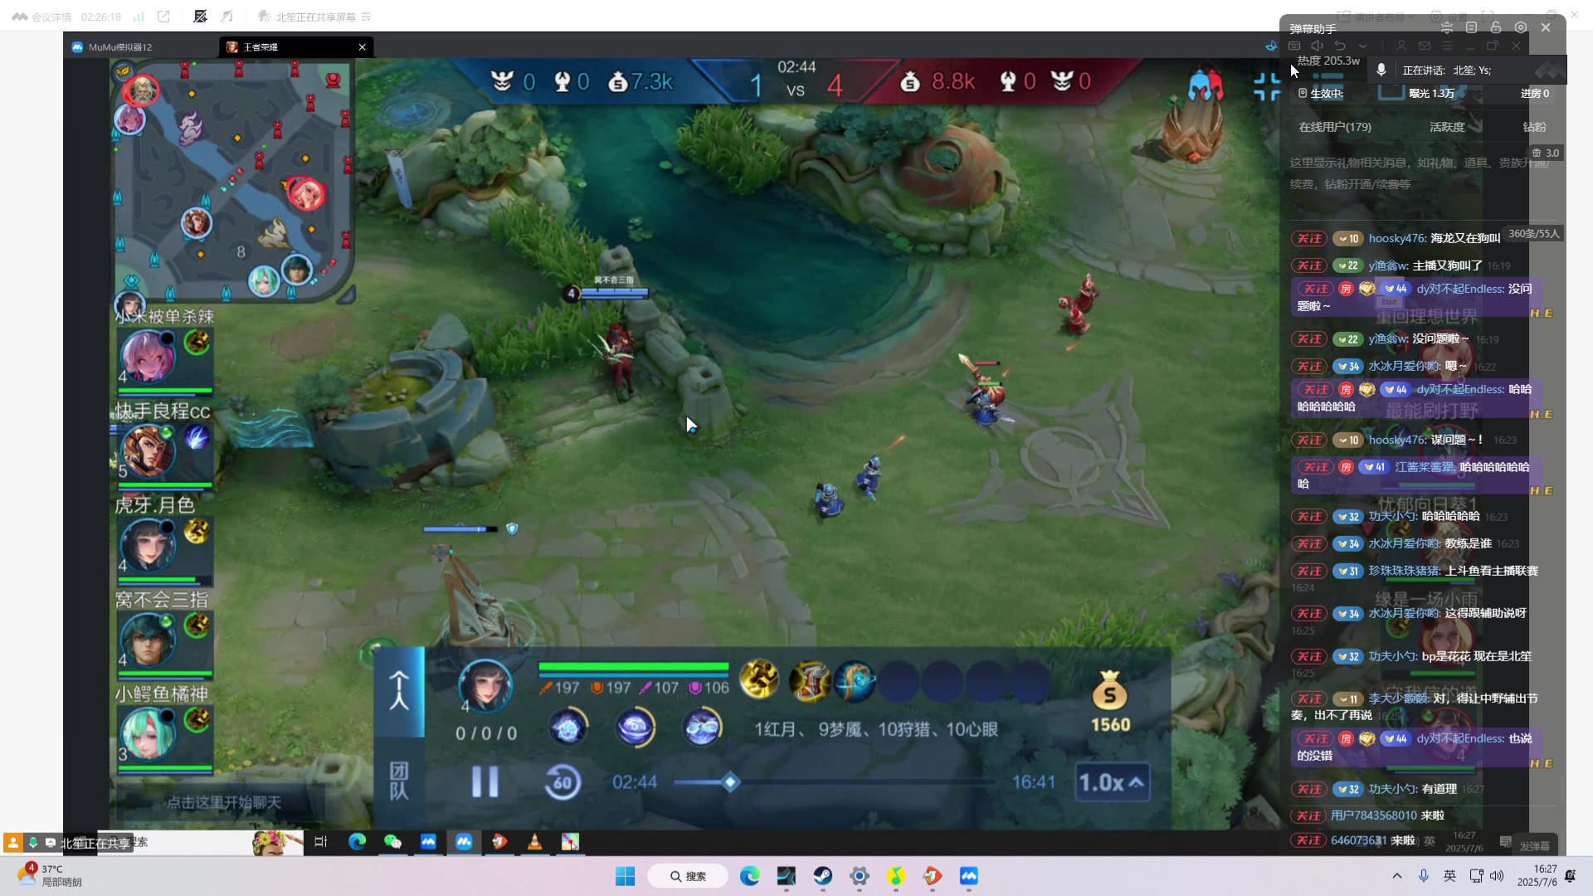Click the up-arrow person toggle above 团队
Screen dimensions: 1593x896
[x=399, y=691]
